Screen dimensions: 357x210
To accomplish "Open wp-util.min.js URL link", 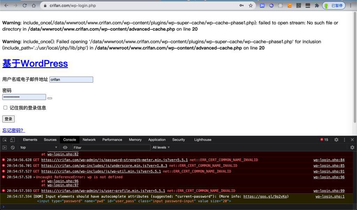I will pyautogui.click(x=101, y=171).
